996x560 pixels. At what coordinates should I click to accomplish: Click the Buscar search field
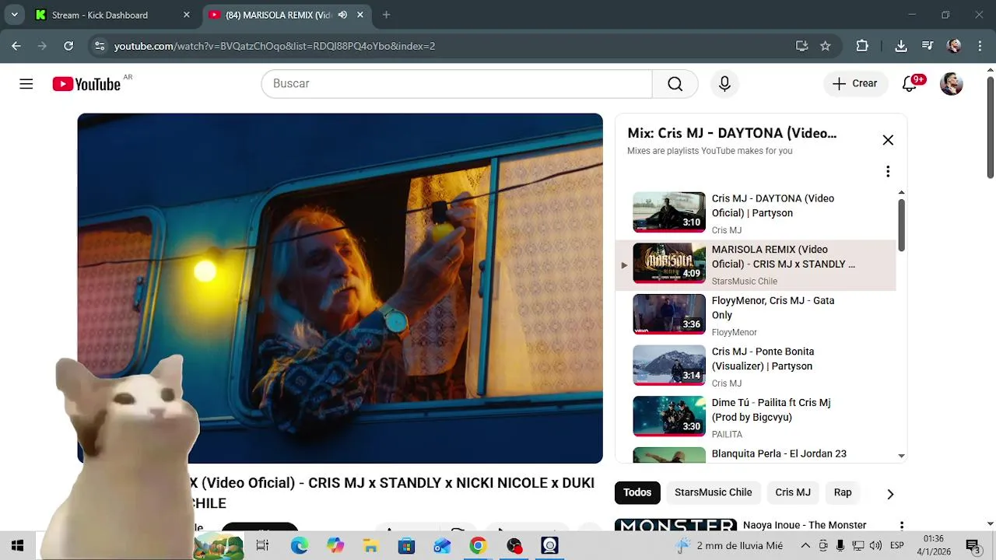457,84
